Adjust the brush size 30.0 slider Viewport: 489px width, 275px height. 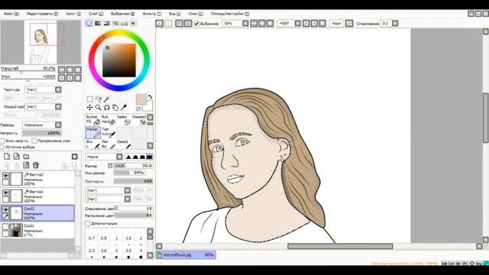[133, 166]
